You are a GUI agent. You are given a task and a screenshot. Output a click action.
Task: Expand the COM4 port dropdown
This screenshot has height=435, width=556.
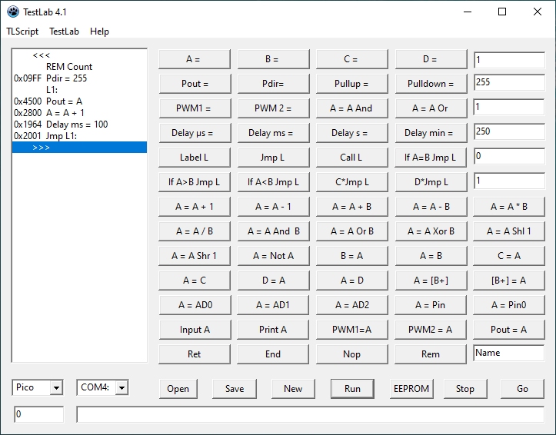tap(122, 388)
